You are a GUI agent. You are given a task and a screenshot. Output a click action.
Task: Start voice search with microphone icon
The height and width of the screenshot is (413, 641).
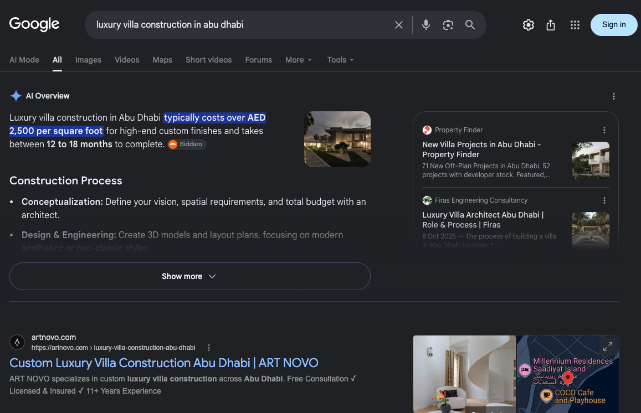tap(425, 25)
